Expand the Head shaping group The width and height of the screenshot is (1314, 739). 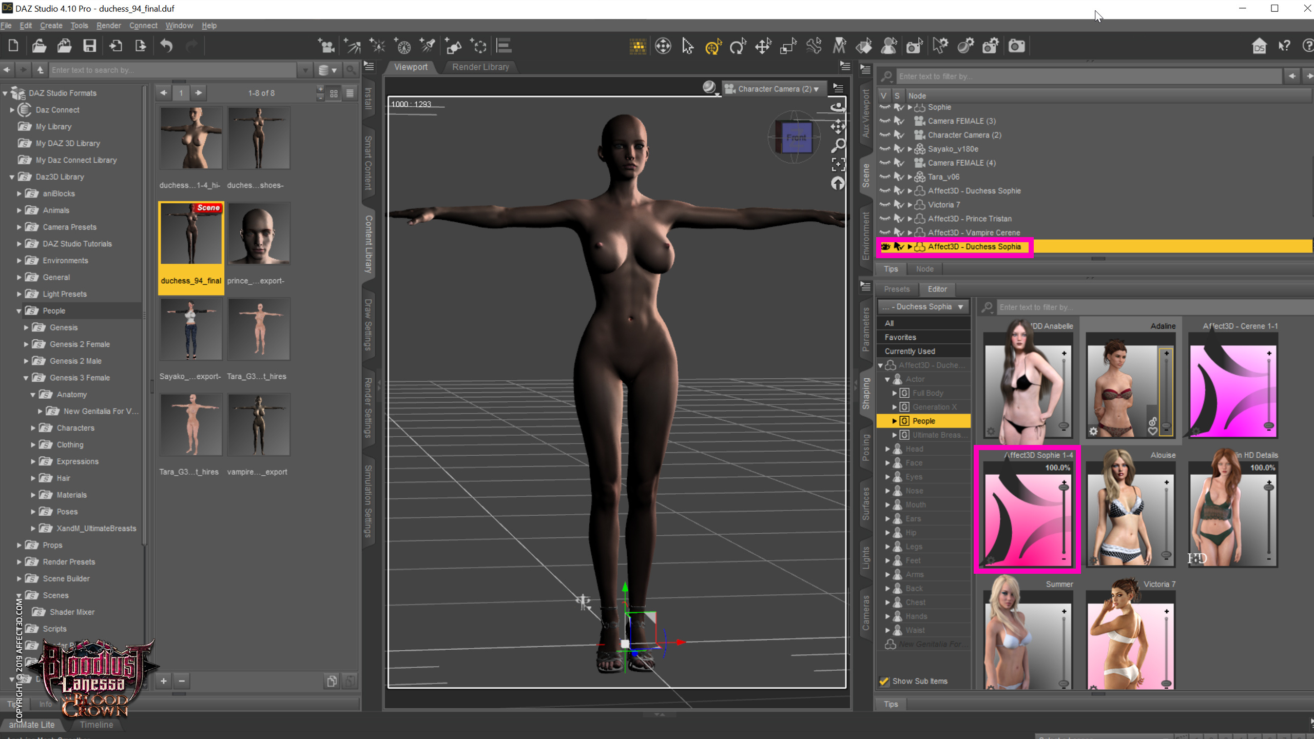point(887,449)
